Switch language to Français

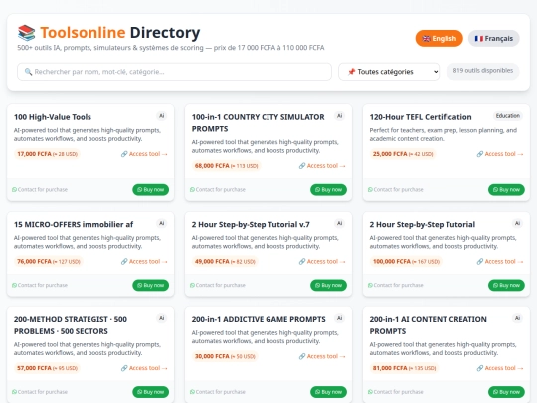[494, 39]
